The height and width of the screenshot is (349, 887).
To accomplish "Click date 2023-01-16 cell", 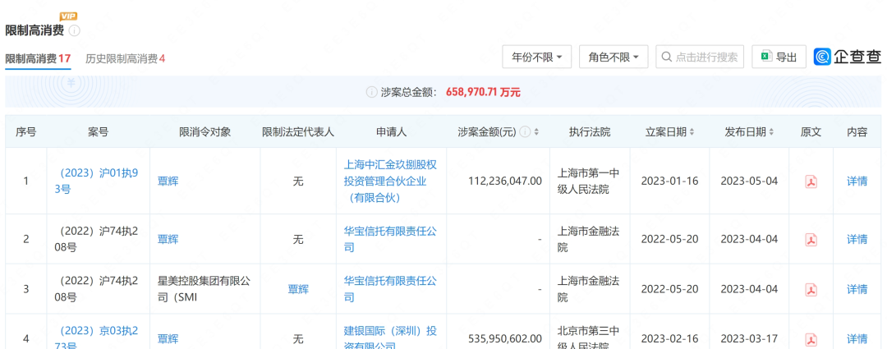I will (x=669, y=181).
